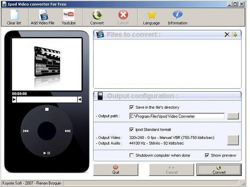Viewport: 250px width, 187px height.
Task: Minimize the Ipod Video converter window
Action: (x=229, y=4)
